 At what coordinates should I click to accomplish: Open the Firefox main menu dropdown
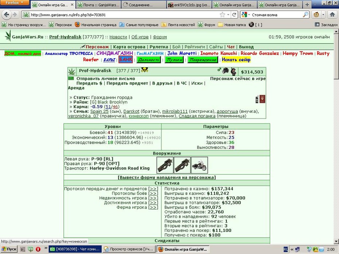tap(14, 3)
